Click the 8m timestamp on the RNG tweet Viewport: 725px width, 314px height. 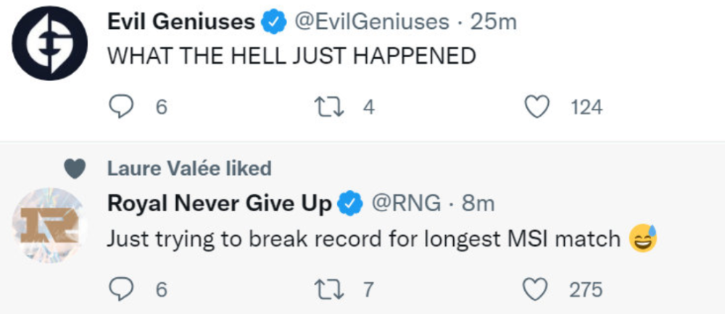coord(478,204)
